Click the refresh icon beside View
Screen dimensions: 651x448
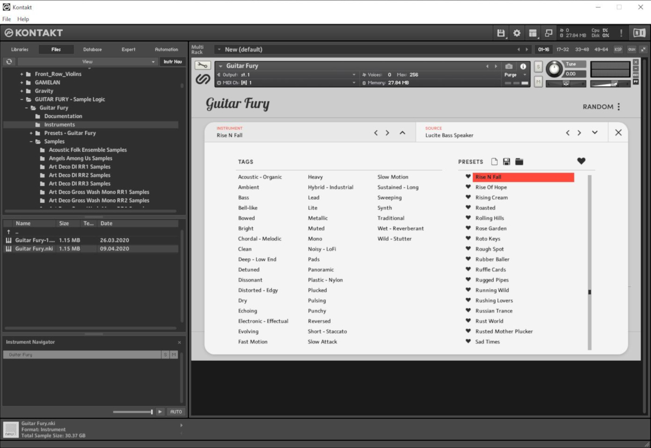(9, 62)
